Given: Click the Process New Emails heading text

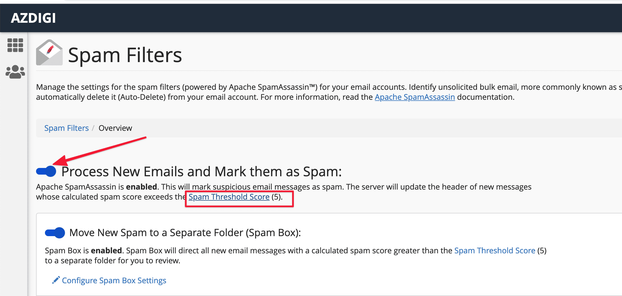Looking at the screenshot, I should point(201,172).
